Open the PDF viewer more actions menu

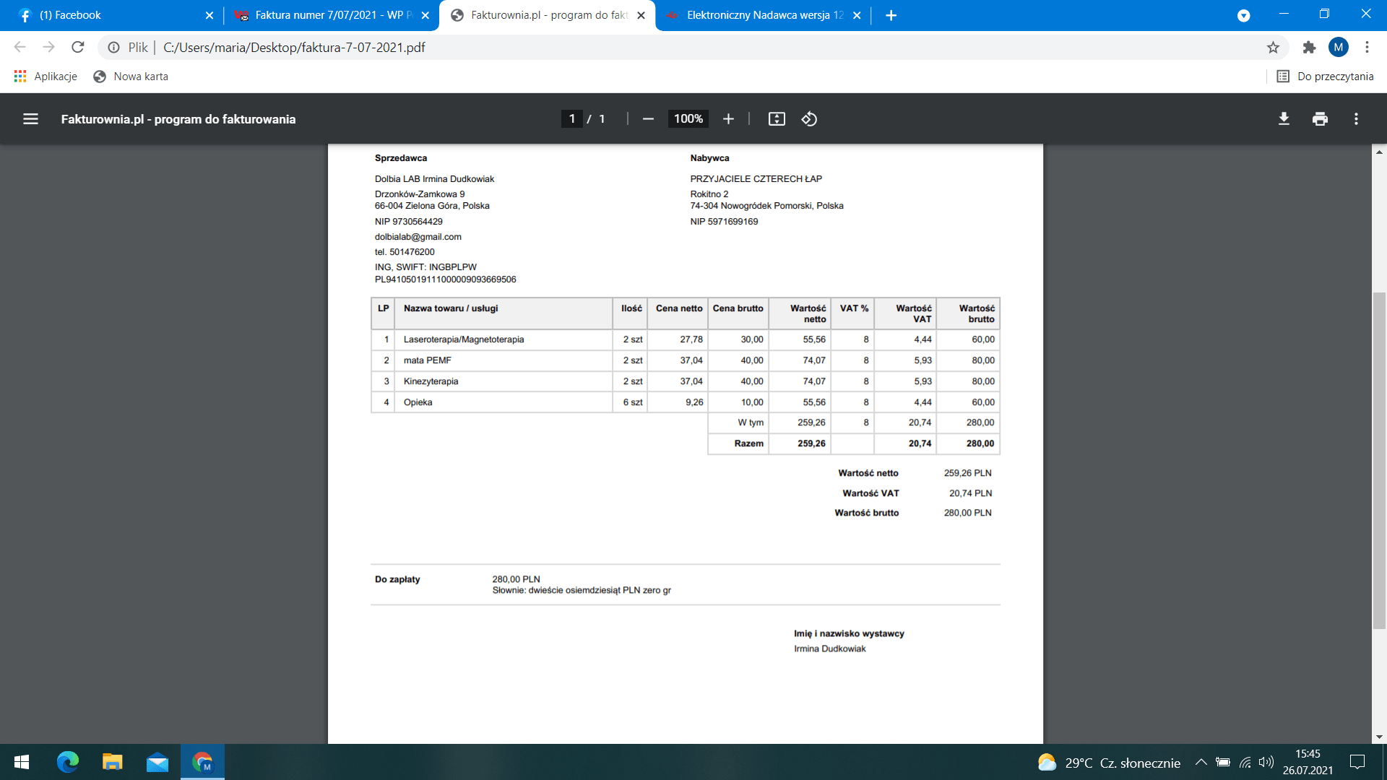pos(1356,119)
